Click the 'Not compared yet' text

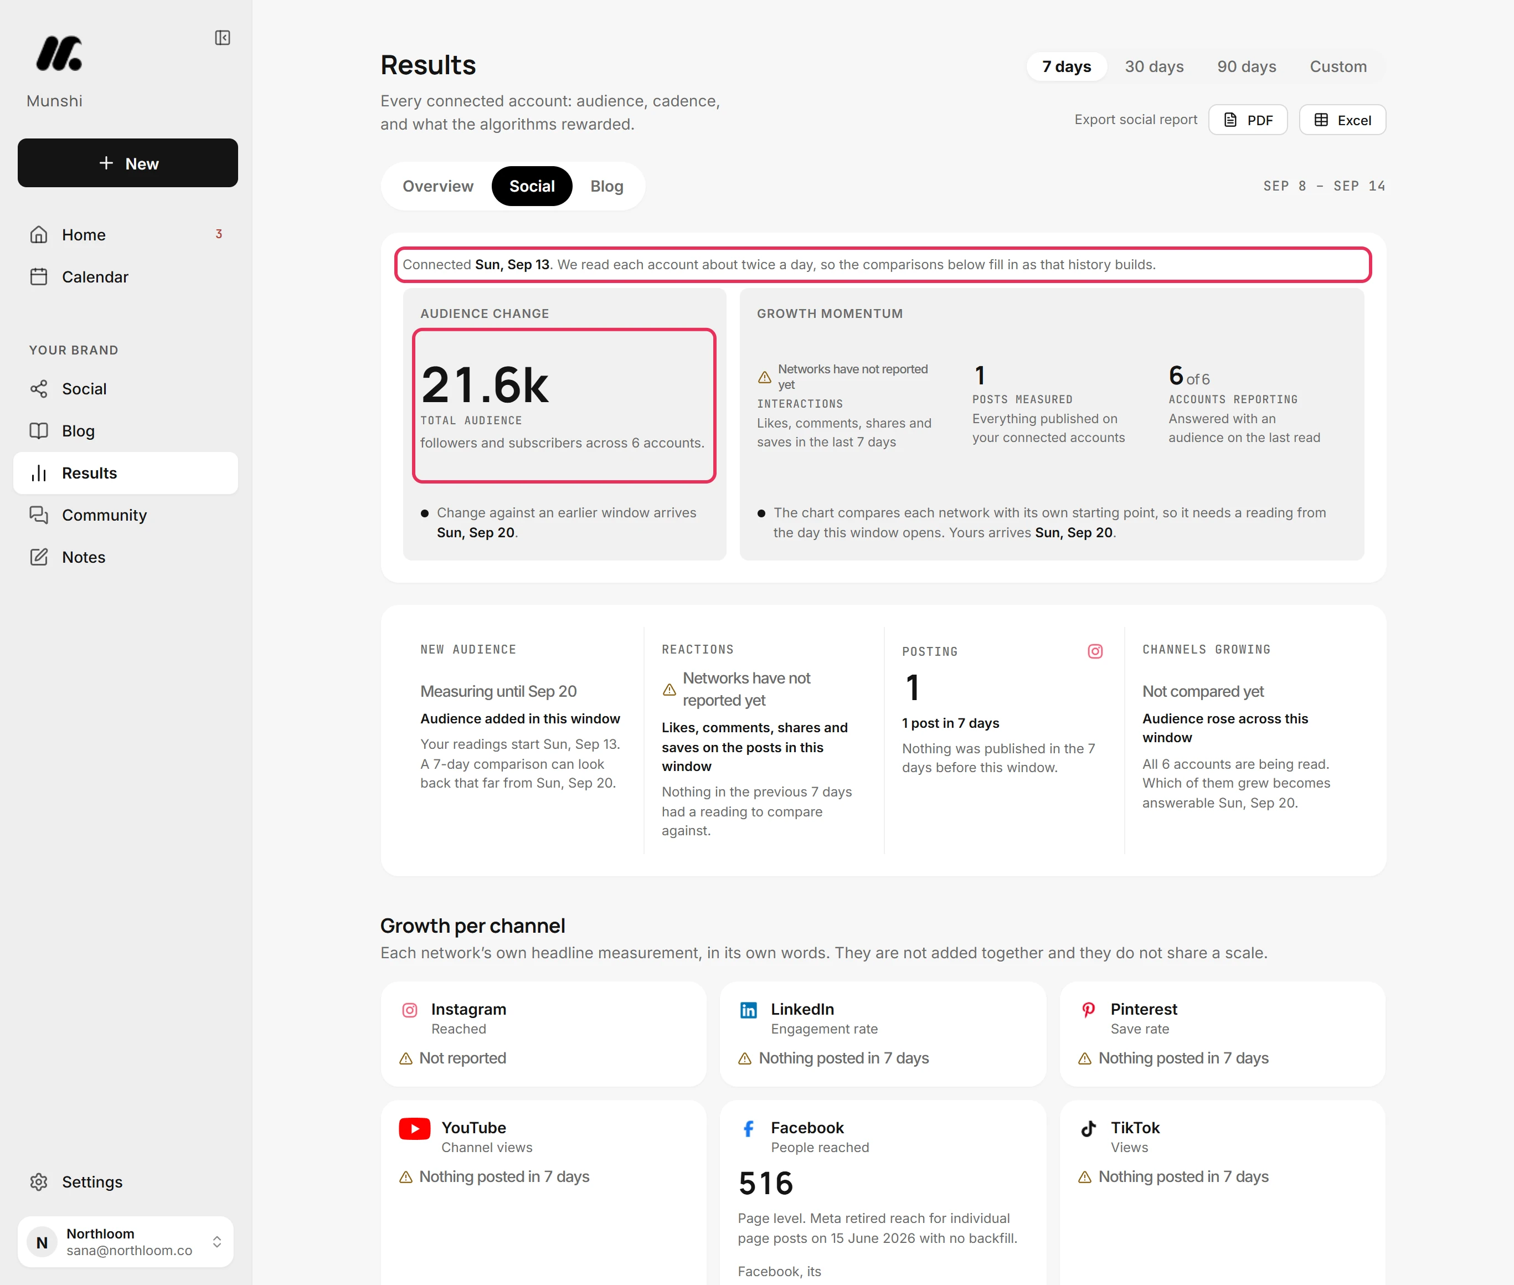[x=1203, y=691]
